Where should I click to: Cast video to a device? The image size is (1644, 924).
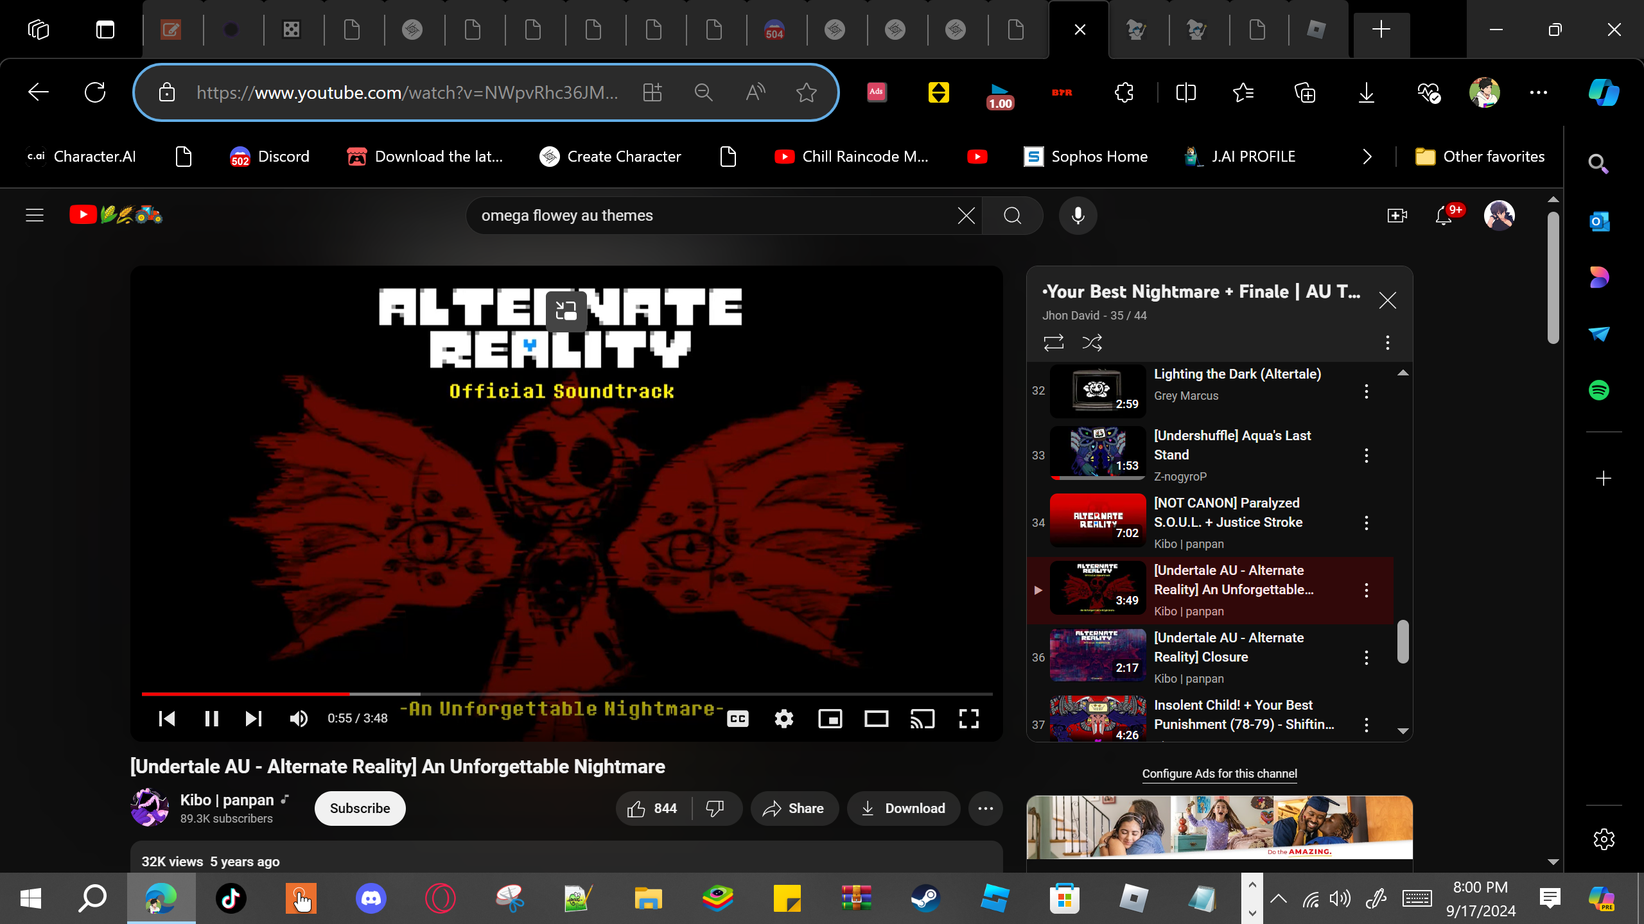coord(922,719)
